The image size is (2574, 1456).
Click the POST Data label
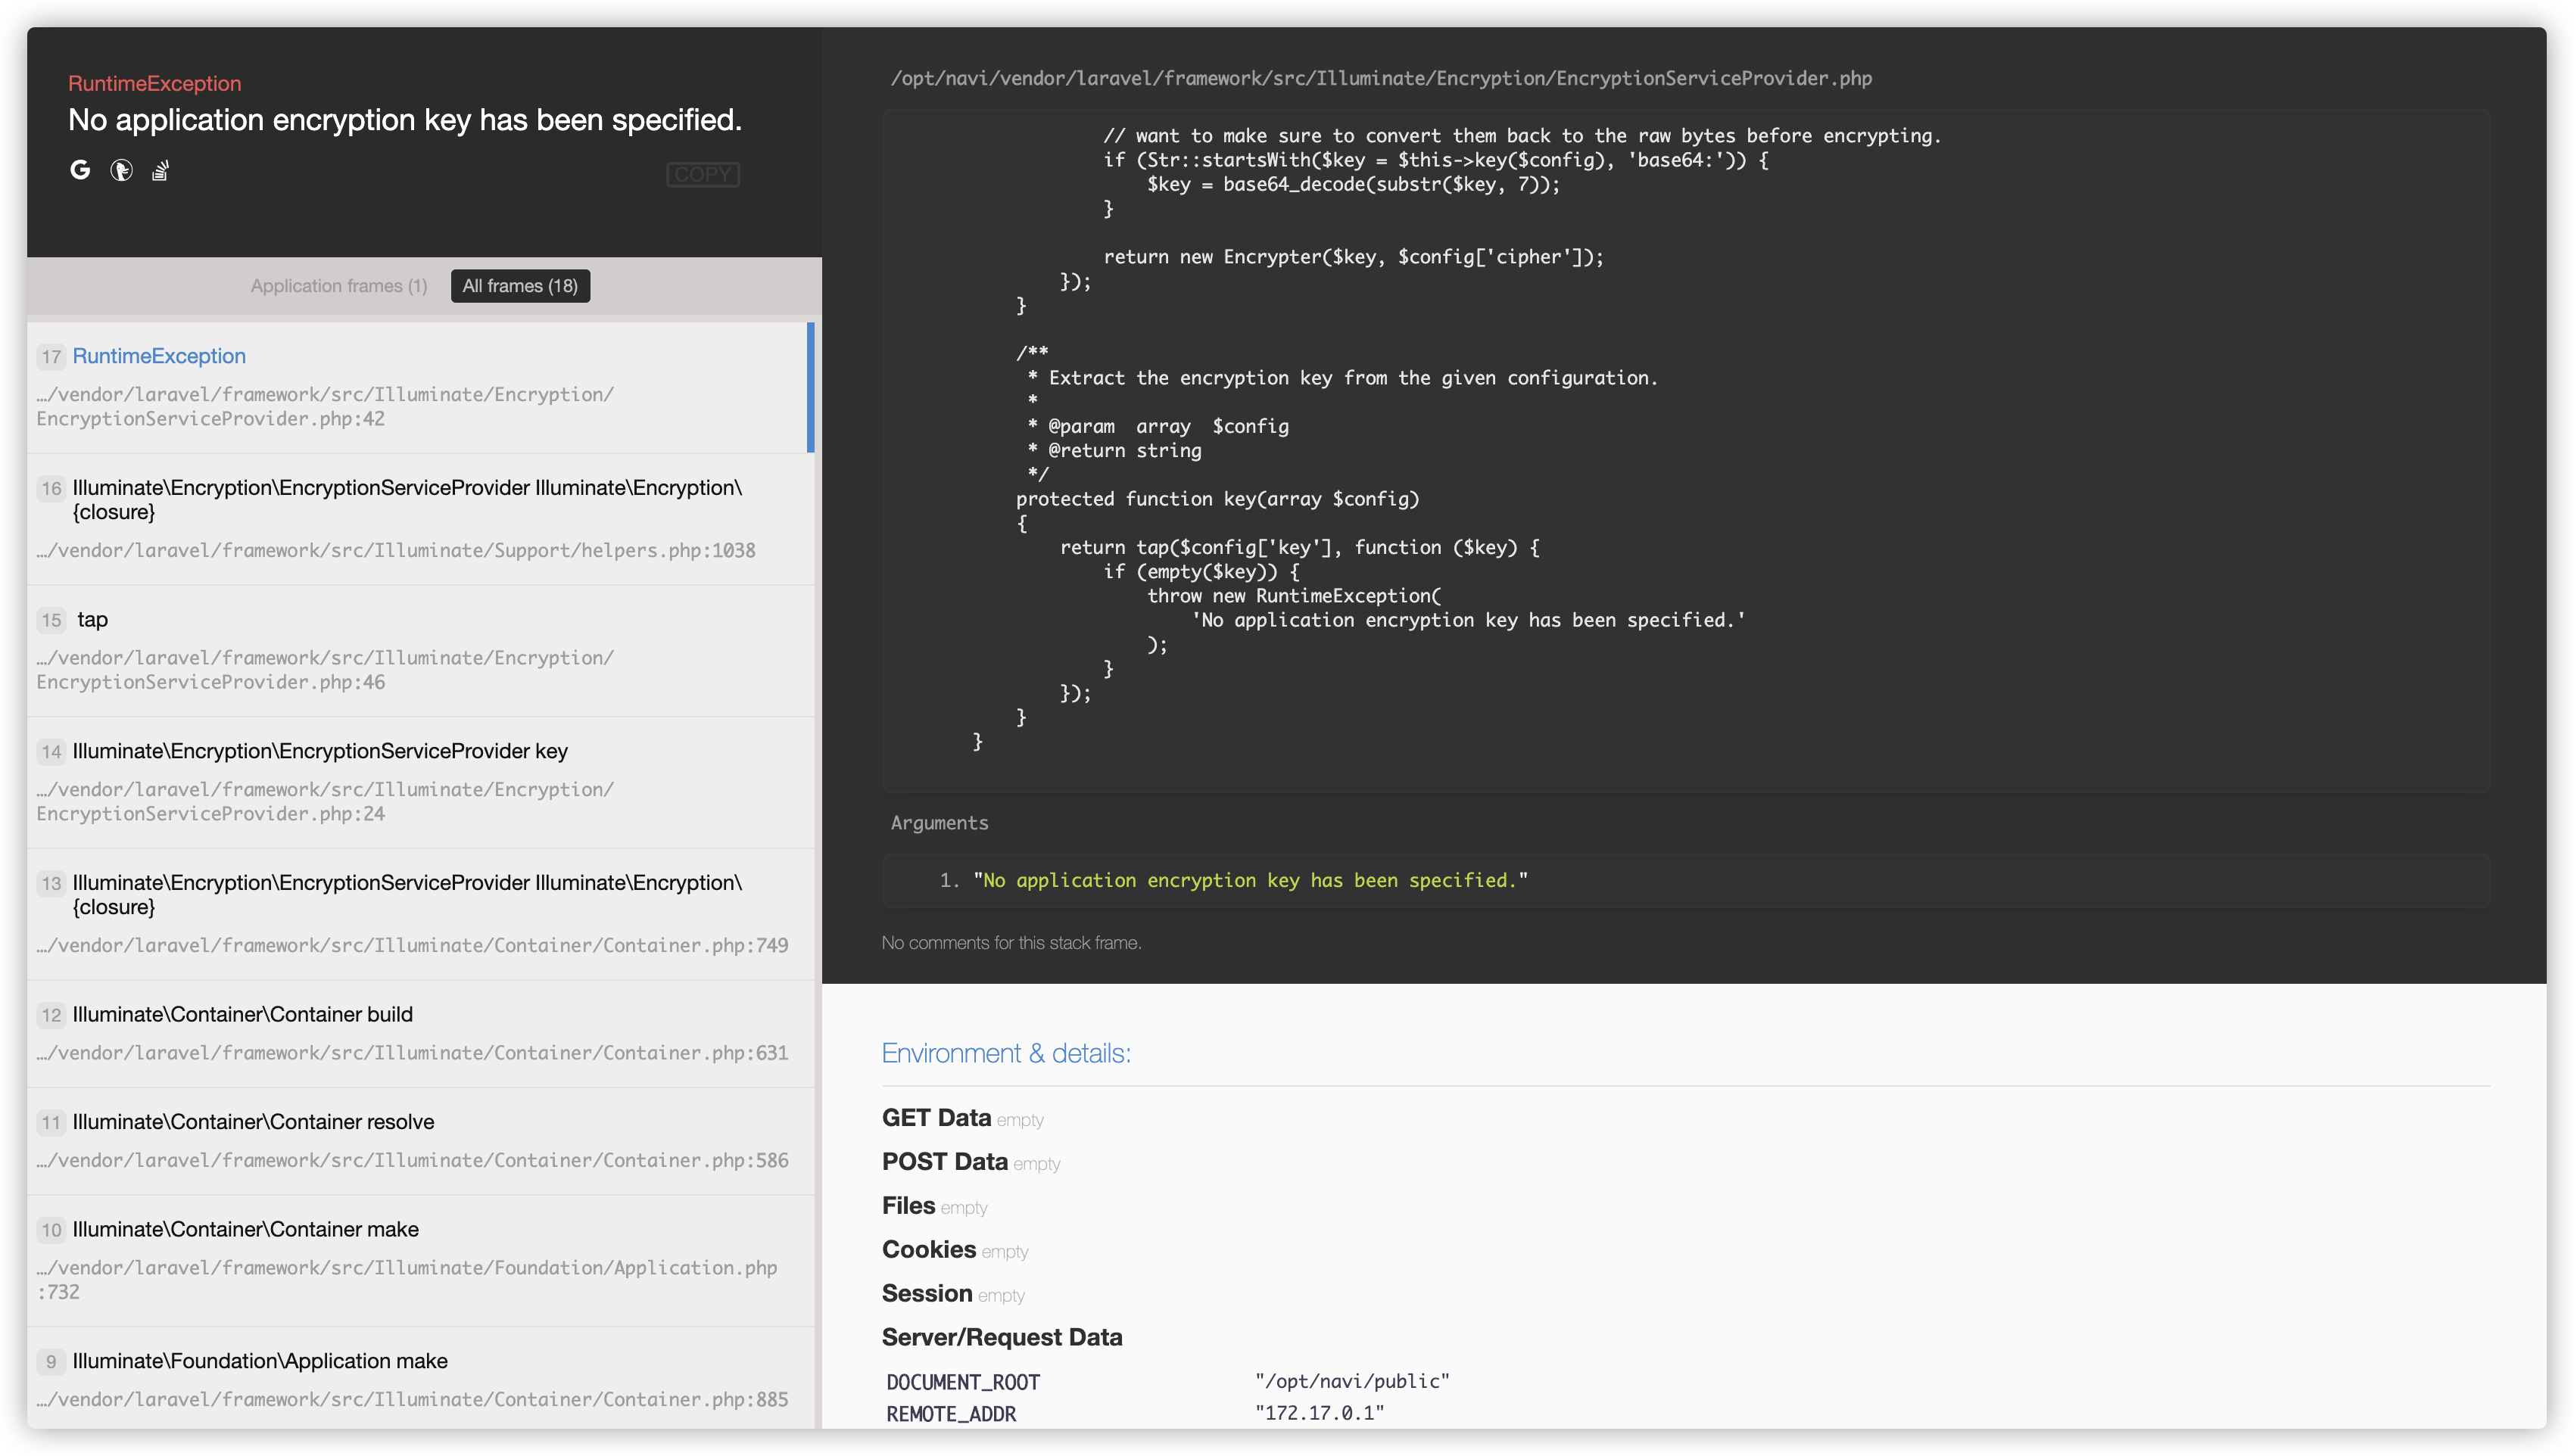pos(944,1162)
